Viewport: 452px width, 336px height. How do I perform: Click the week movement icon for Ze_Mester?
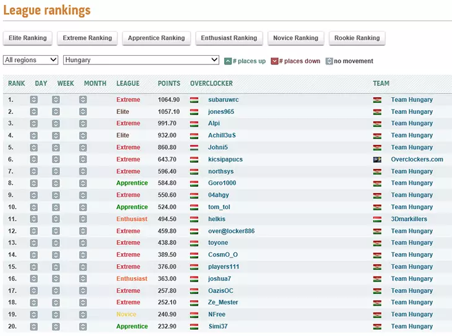[56, 303]
